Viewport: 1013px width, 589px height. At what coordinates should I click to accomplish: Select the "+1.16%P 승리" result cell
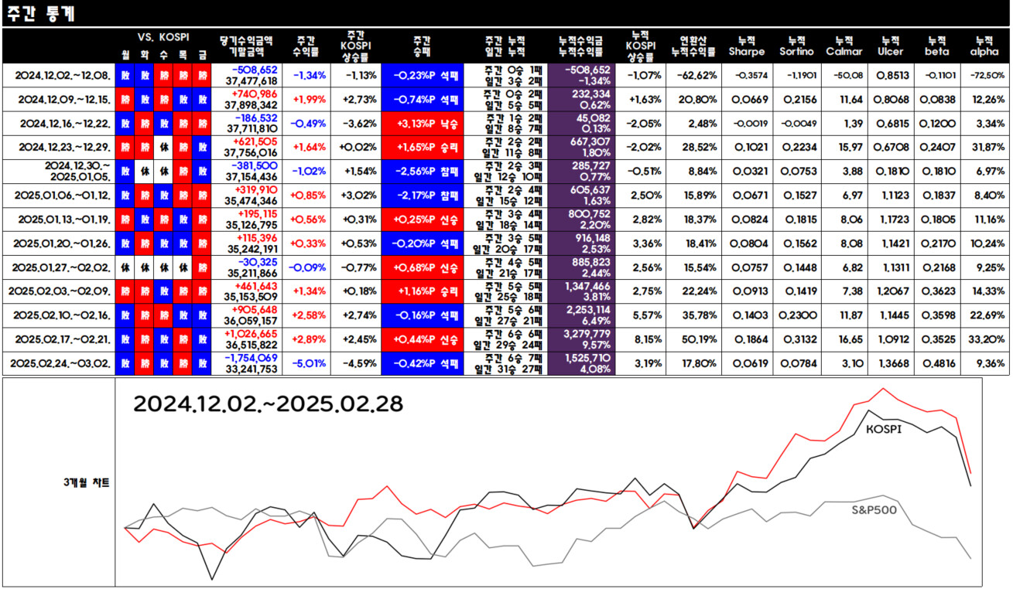[422, 291]
